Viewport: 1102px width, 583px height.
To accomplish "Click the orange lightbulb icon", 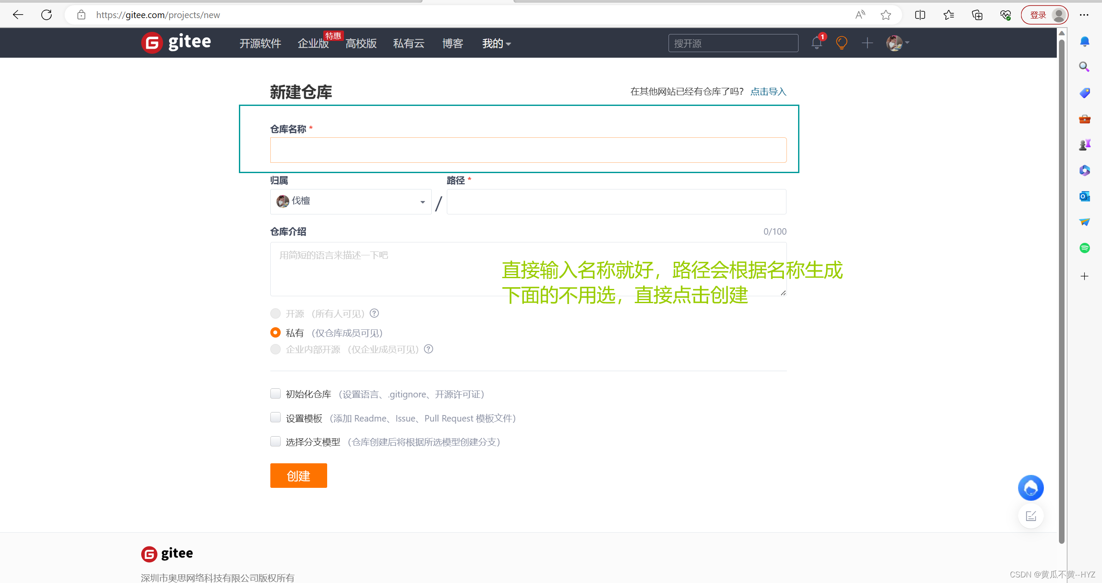I will pyautogui.click(x=842, y=43).
